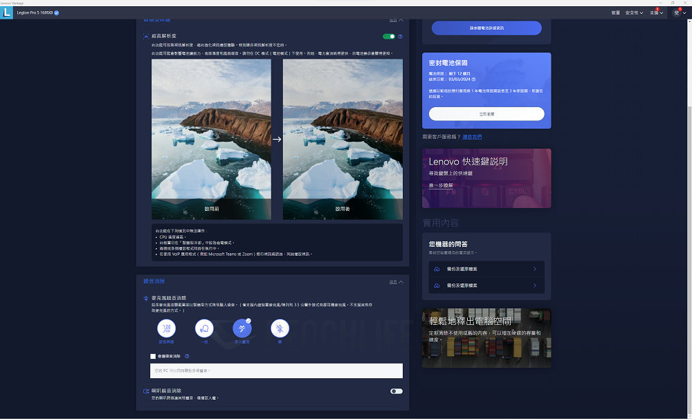Enable the 喇叭雜音消除 speaker noise toggle
Screen dimensions: 692x419
(396, 391)
